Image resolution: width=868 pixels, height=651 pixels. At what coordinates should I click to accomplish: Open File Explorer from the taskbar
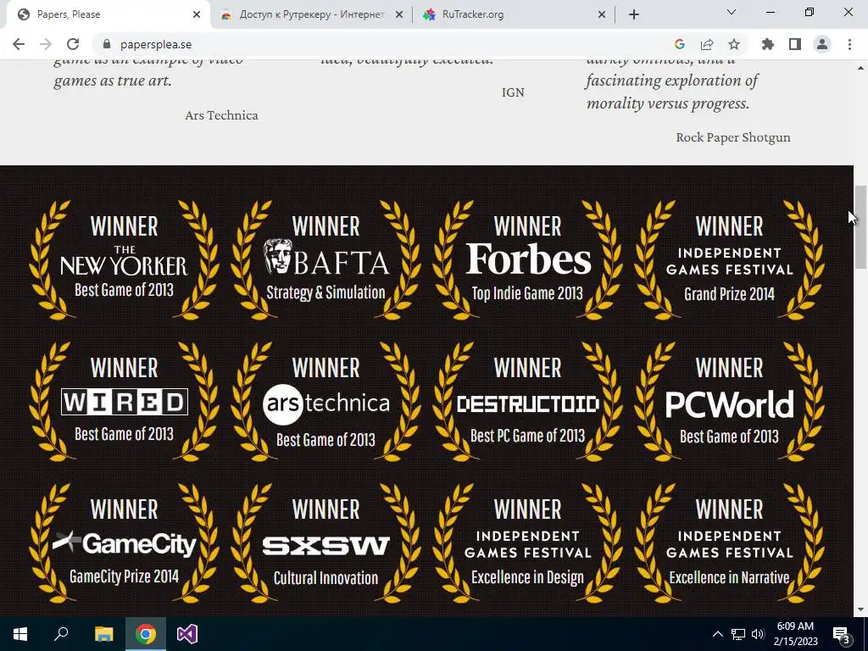pyautogui.click(x=103, y=634)
